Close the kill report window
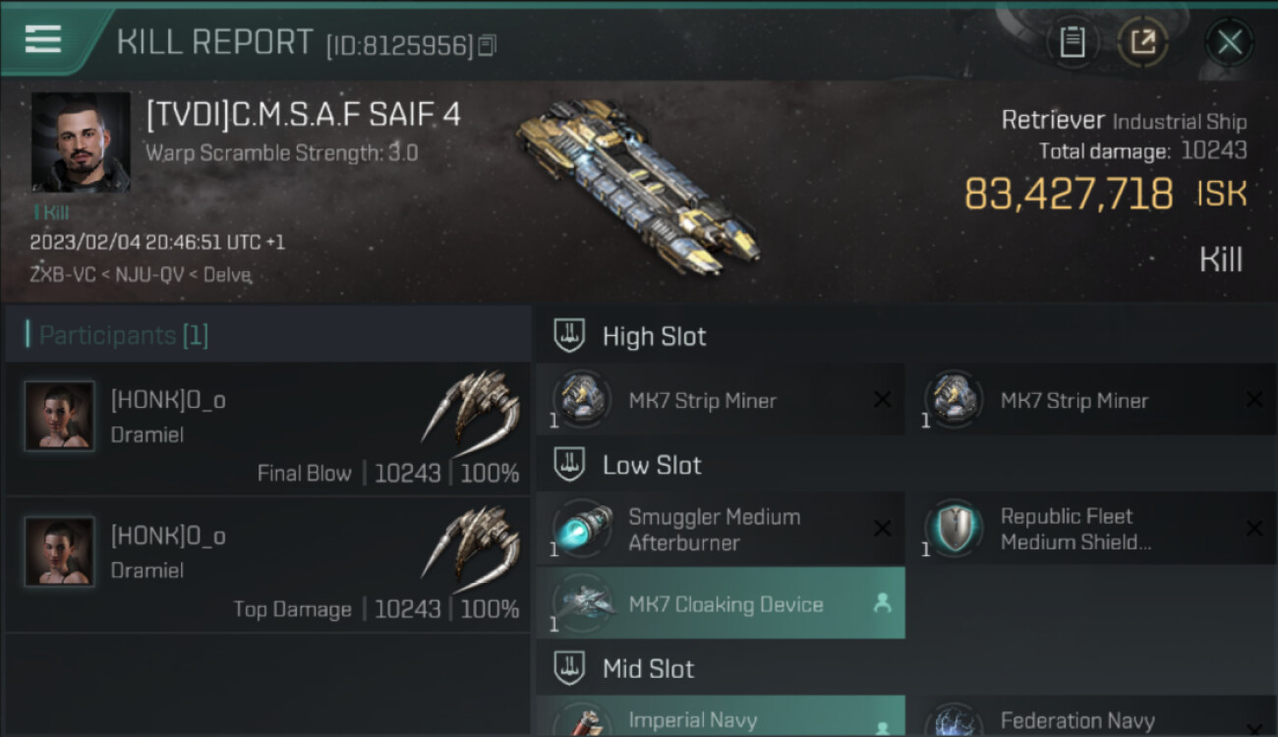Screen dimensions: 1278x737 click(x=1229, y=43)
